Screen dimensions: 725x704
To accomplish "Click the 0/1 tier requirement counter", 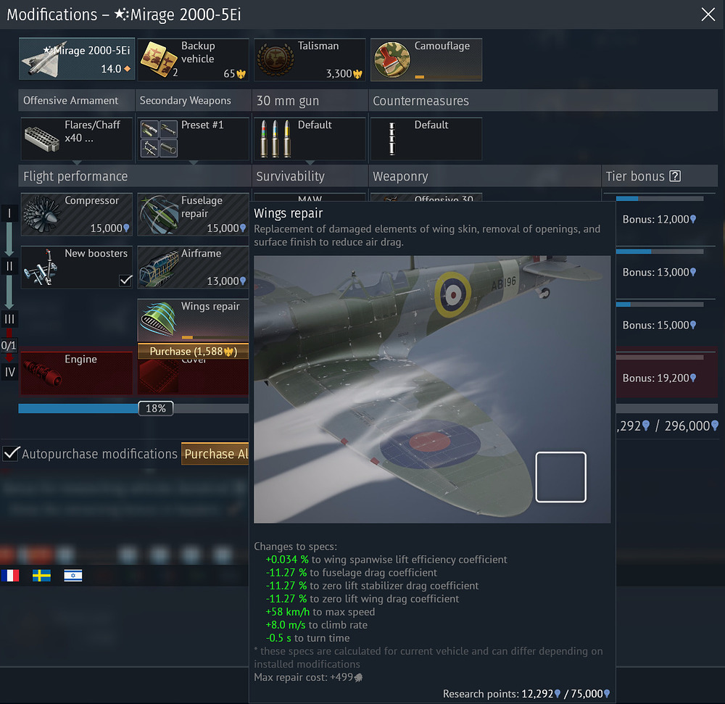I will (8, 345).
